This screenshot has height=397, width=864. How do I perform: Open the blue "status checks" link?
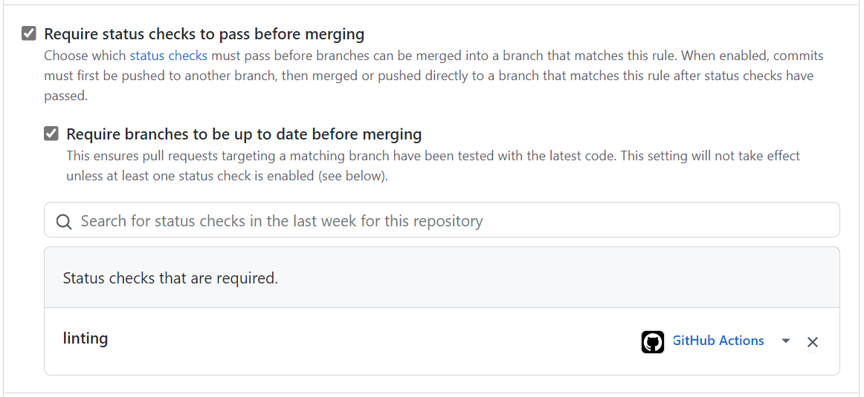click(x=168, y=56)
